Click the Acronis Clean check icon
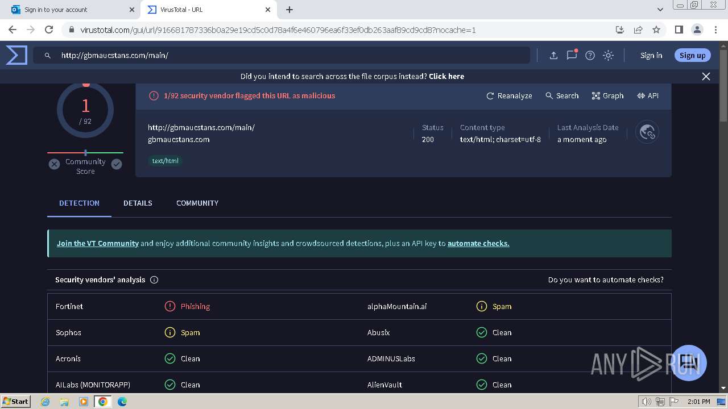 tap(169, 358)
